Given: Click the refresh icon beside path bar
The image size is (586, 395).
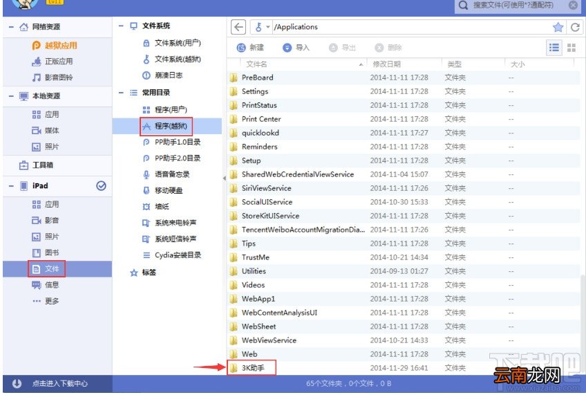Looking at the screenshot, I should click(x=575, y=27).
